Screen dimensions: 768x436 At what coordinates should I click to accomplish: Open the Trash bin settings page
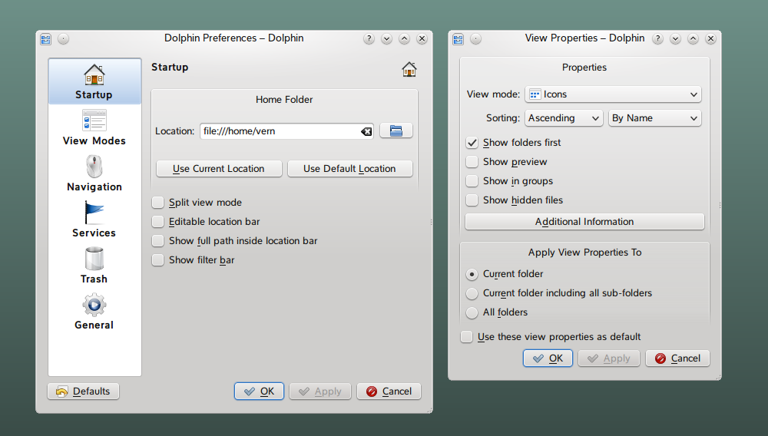[94, 266]
